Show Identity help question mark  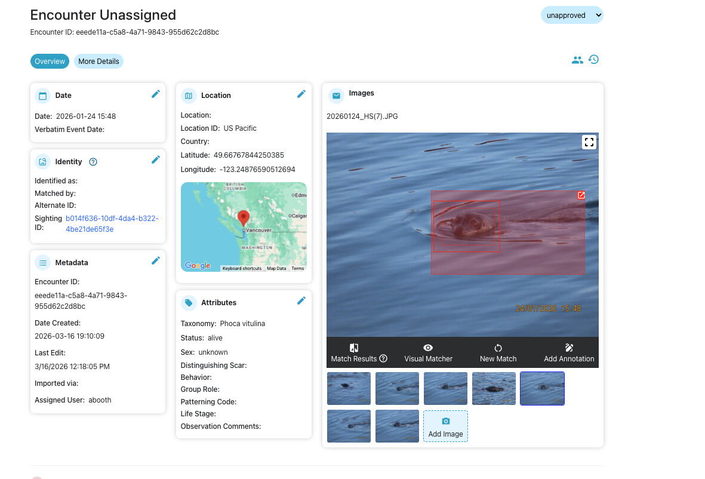(93, 162)
